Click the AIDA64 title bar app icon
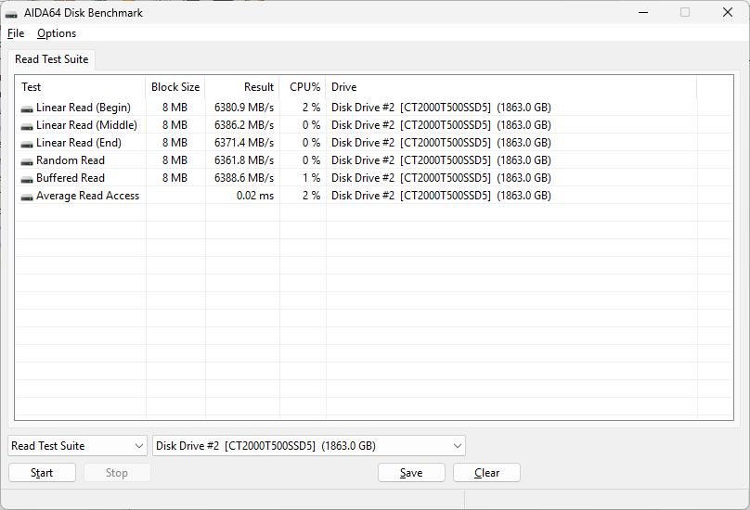The image size is (750, 510). 11,13
